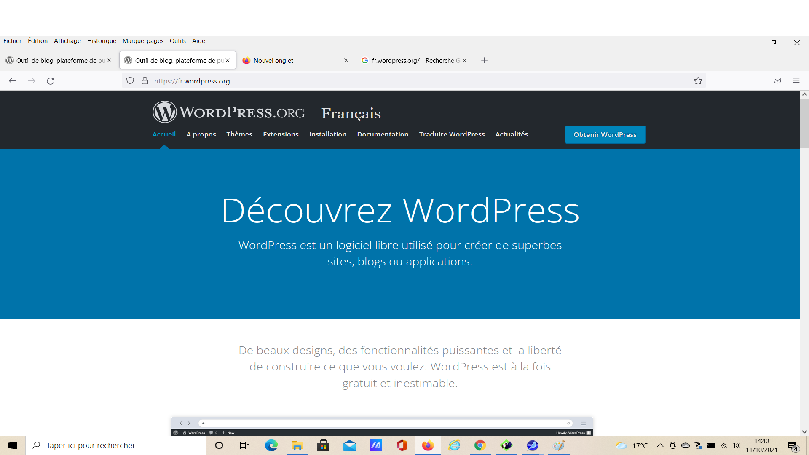The height and width of the screenshot is (455, 809).
Task: Open the Firefox hamburger menu
Action: [796, 80]
